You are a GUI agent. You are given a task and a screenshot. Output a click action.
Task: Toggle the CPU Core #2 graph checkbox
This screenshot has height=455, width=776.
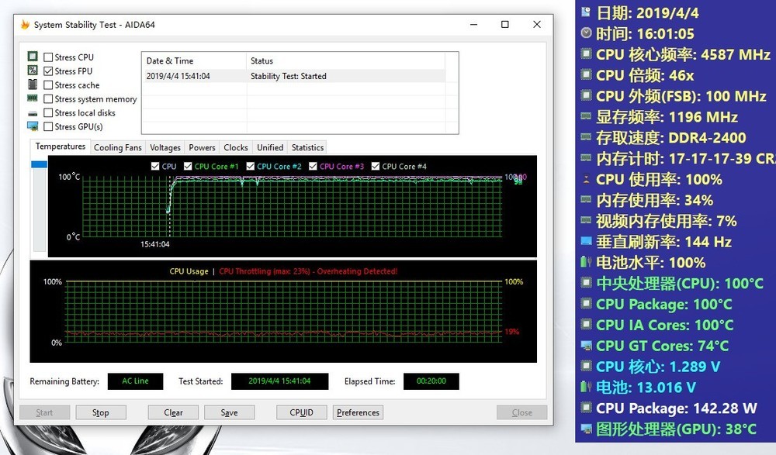(x=250, y=166)
